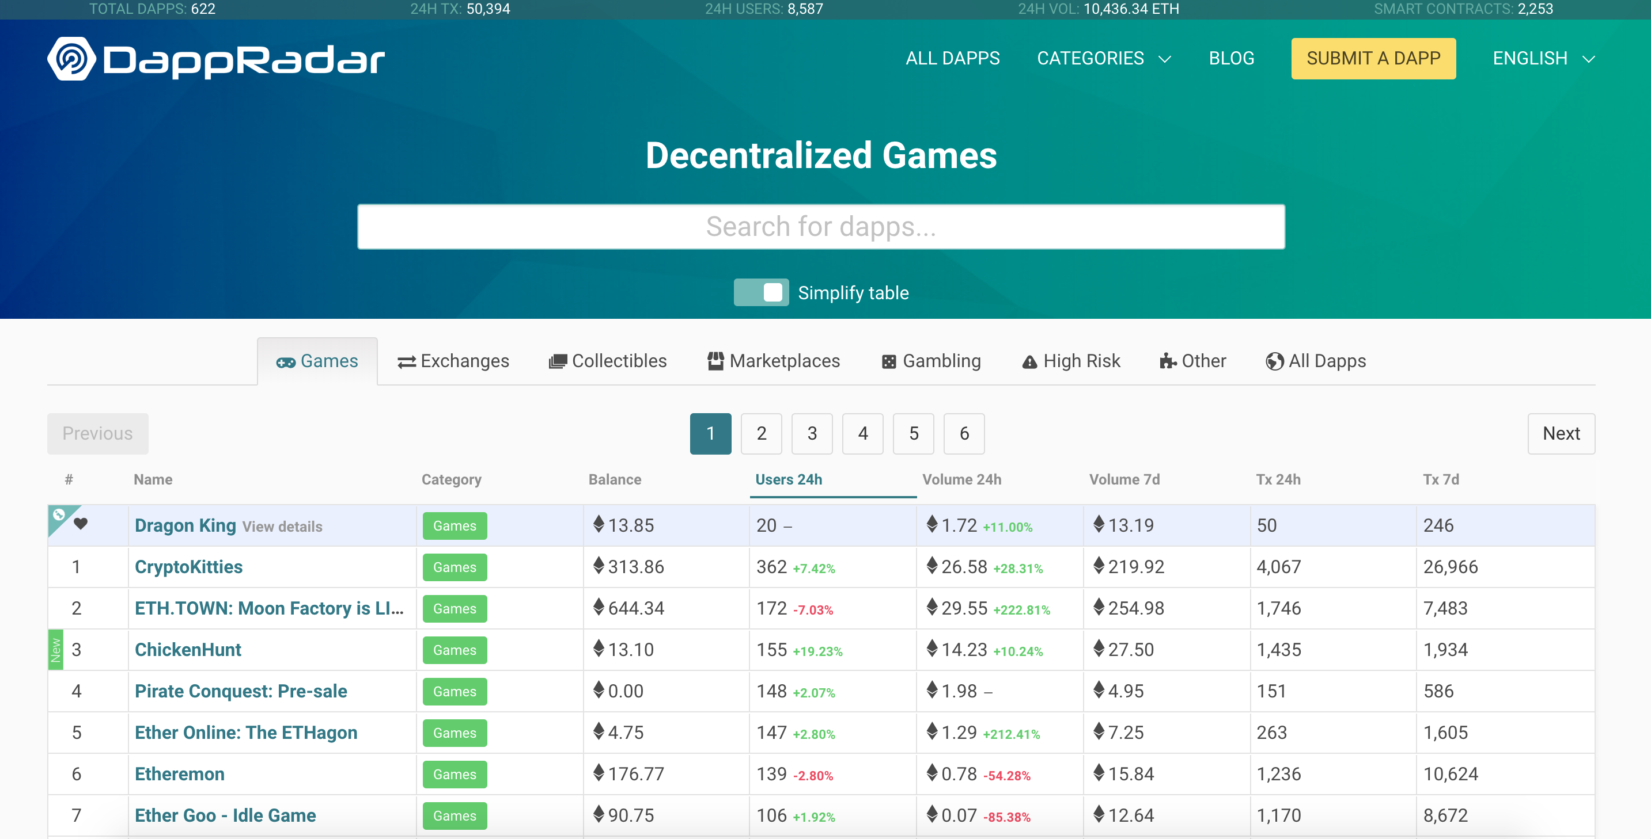Go to All Dapps in top navigation

pos(952,59)
